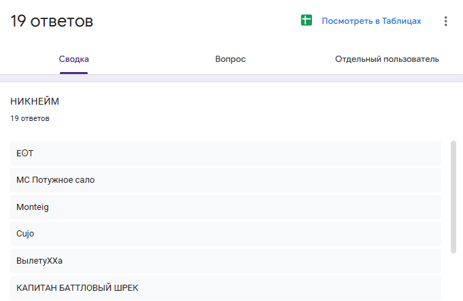The width and height of the screenshot is (463, 301).
Task: Select the «Monteig» response entry
Action: [x=33, y=207]
